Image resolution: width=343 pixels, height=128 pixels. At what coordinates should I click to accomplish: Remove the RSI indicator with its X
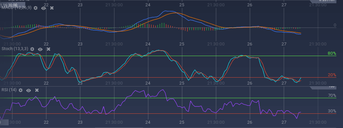pos(37,90)
